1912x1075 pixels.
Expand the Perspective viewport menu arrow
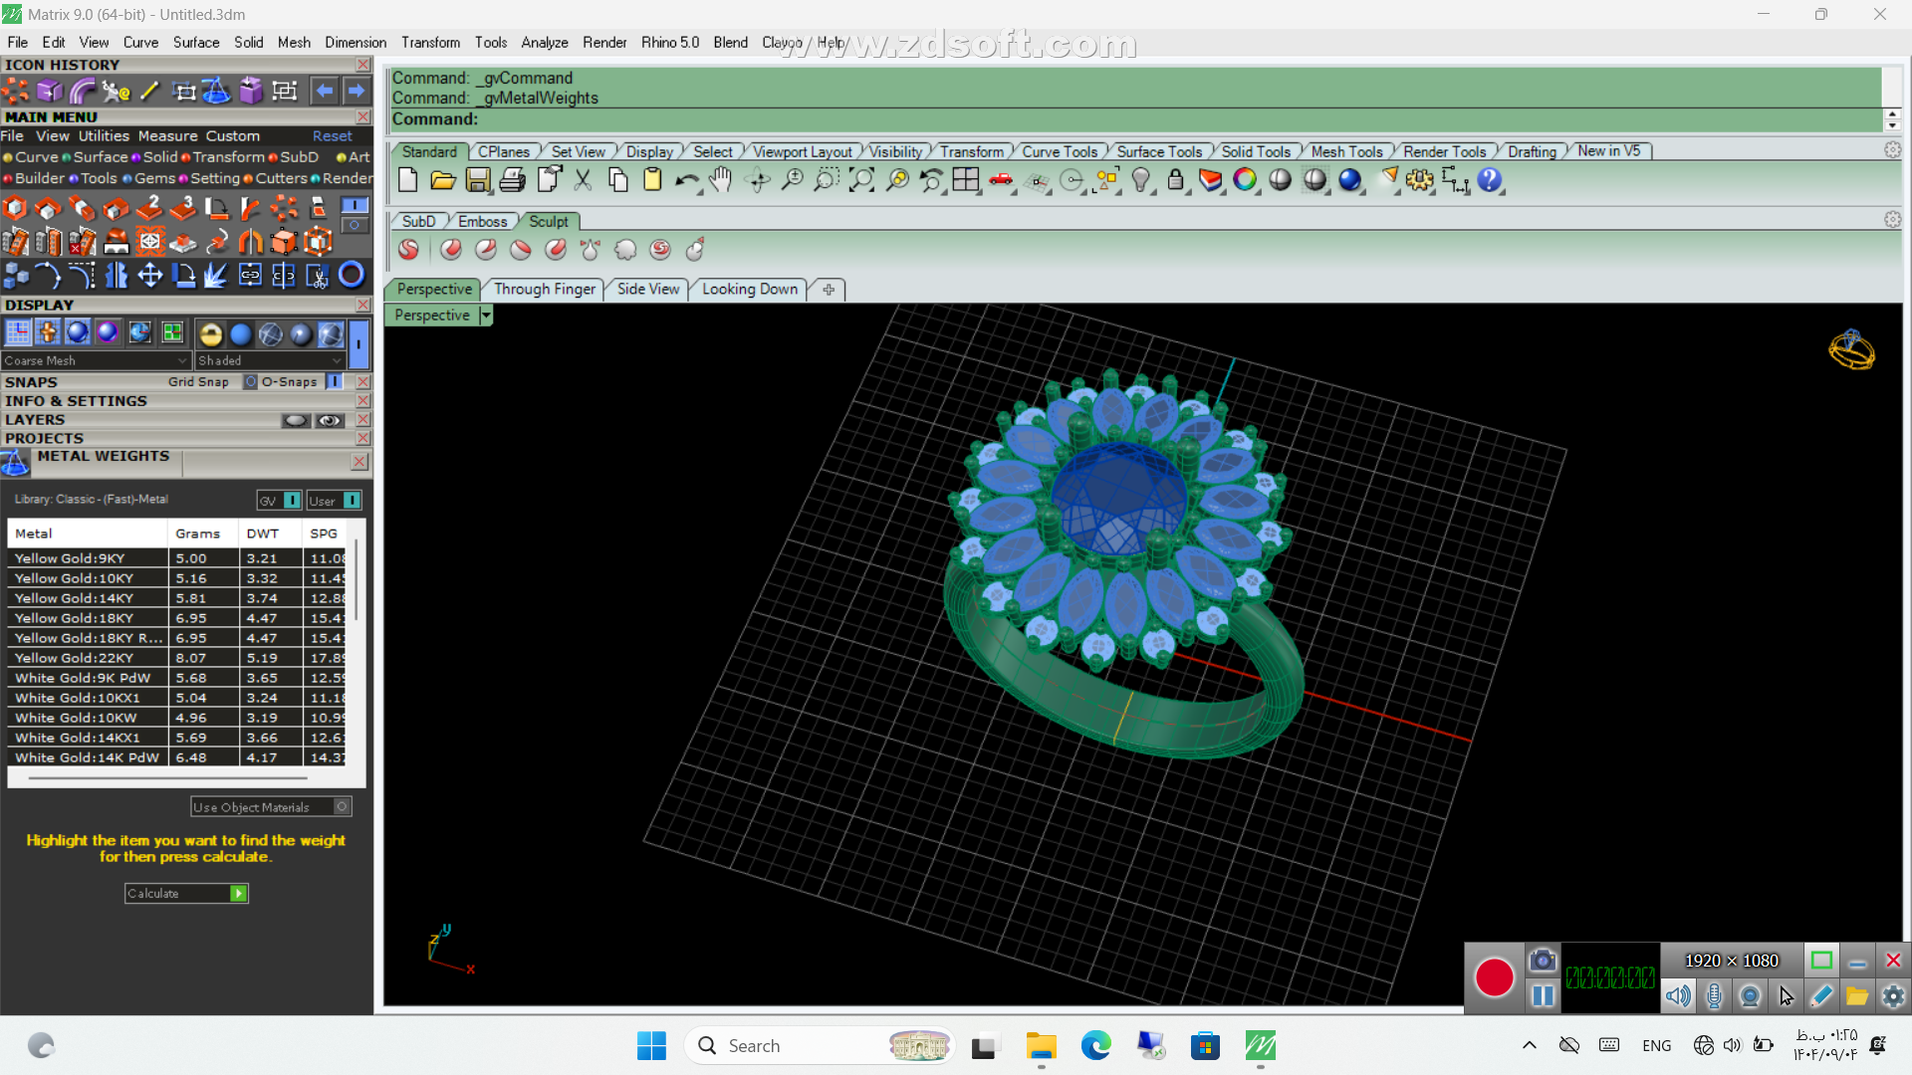[x=486, y=316]
